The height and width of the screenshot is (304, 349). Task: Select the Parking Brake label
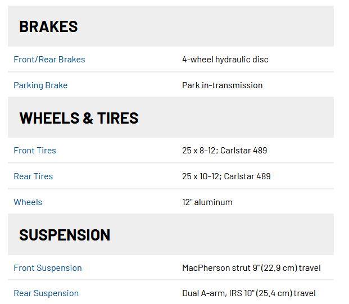pyautogui.click(x=40, y=85)
